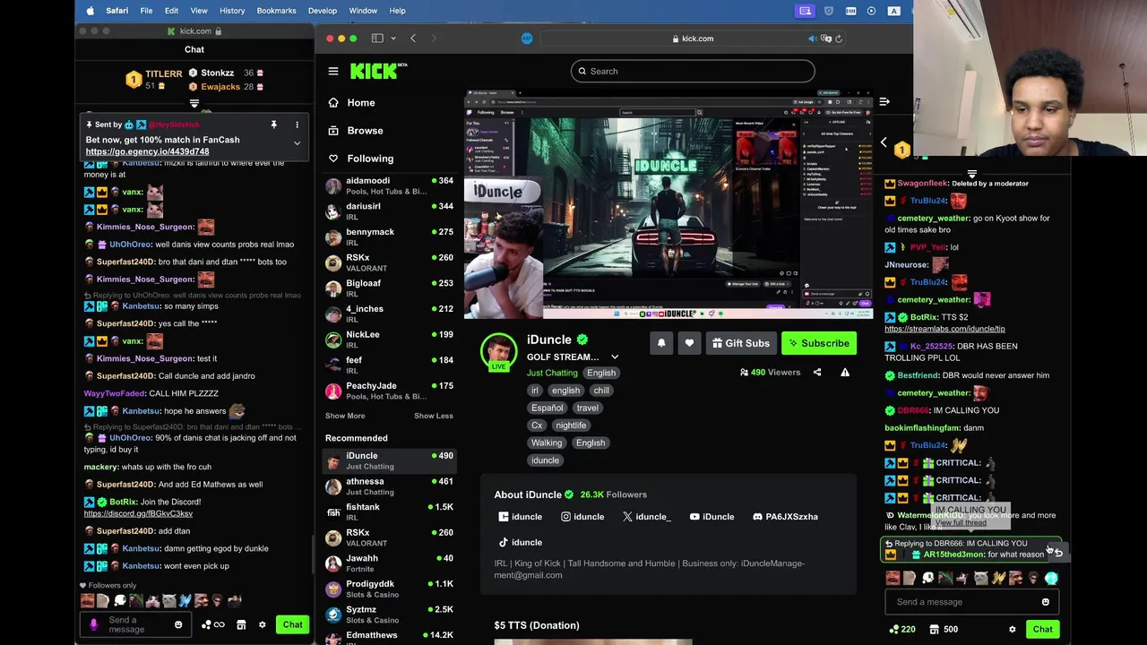The image size is (1147, 645).
Task: Open the Discord PA6JXSzxha link
Action: [785, 517]
